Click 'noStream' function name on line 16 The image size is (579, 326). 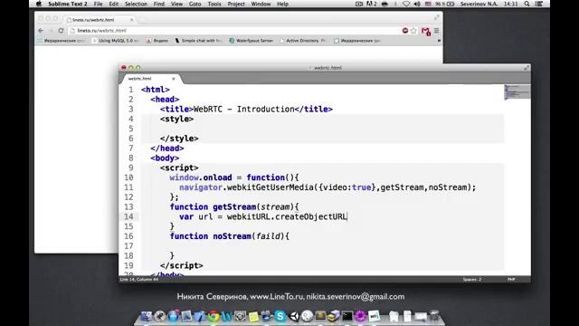pos(232,236)
